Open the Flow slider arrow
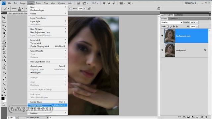The height and width of the screenshot is (119, 212). 85,9
